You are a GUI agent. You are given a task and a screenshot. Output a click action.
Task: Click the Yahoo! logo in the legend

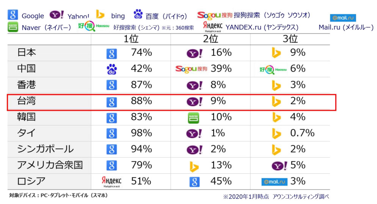click(57, 15)
